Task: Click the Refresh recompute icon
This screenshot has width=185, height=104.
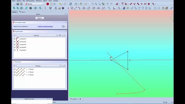Action: [71, 4]
